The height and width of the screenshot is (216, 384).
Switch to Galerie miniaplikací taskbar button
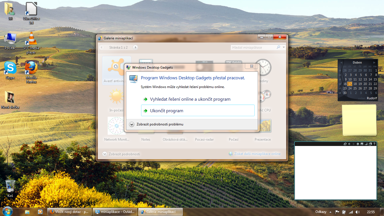coord(161,211)
